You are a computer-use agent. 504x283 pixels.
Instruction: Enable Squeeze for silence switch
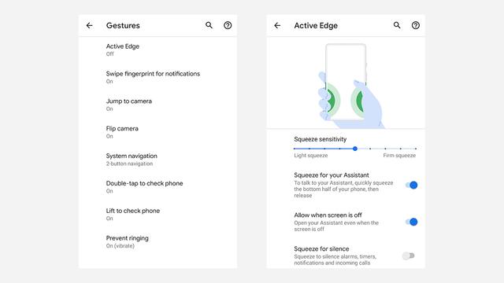tap(409, 255)
